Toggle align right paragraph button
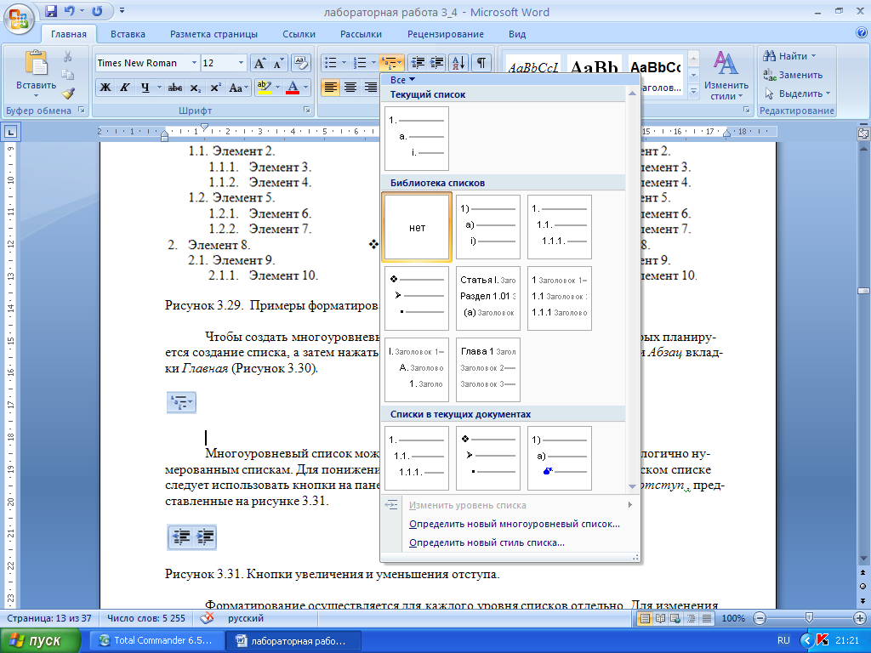Screen dimensions: 871x653 pyautogui.click(x=371, y=88)
